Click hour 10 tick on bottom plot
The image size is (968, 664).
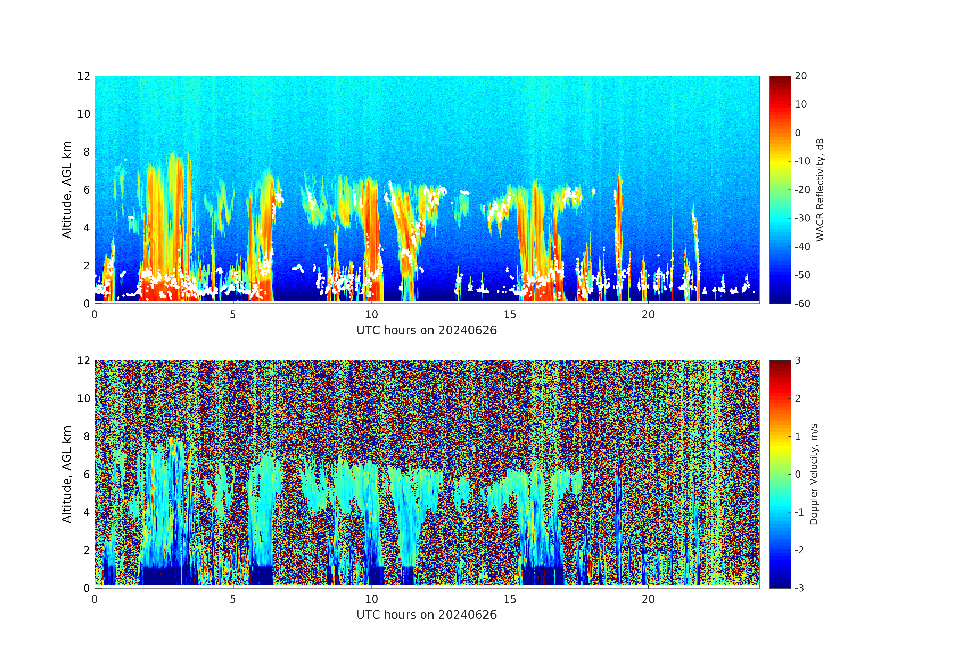pos(372,599)
